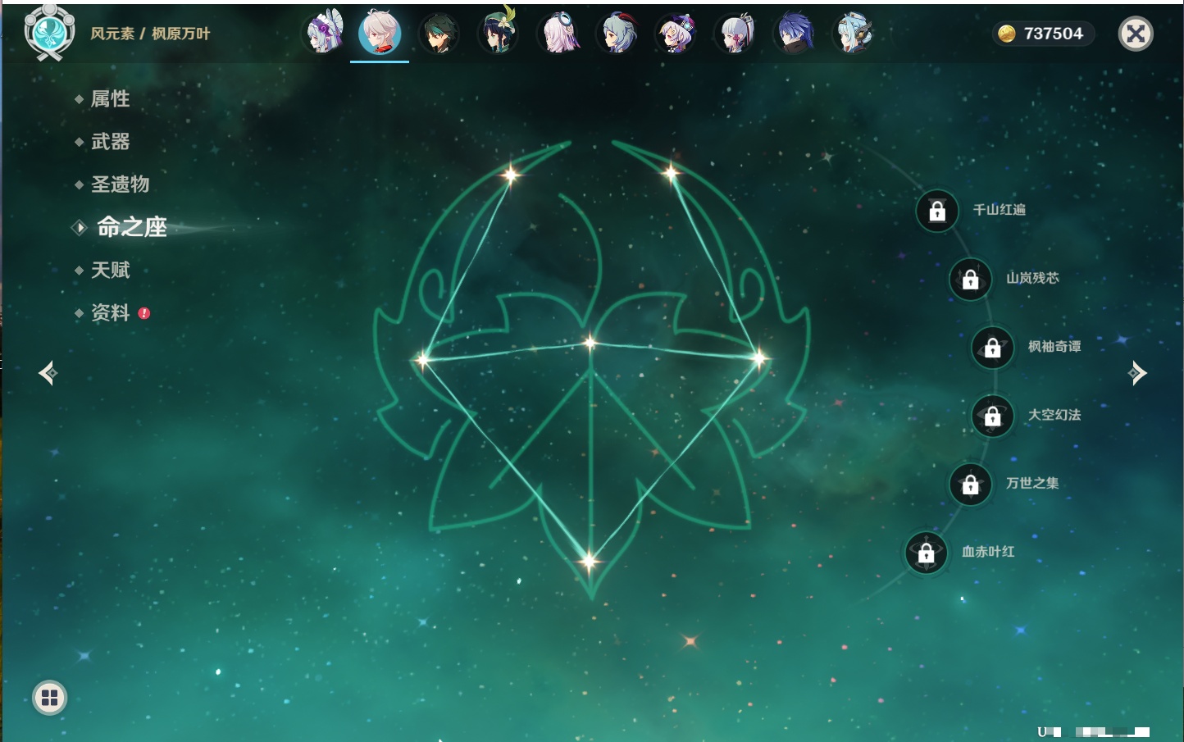The width and height of the screenshot is (1184, 742).
Task: Select the dark-blue-haired avatar in black collar
Action: tap(794, 34)
